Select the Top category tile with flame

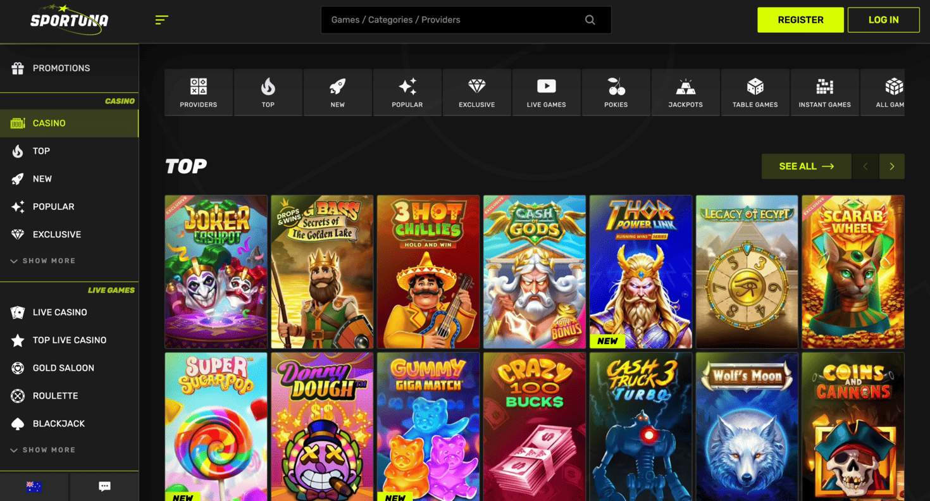pos(268,92)
